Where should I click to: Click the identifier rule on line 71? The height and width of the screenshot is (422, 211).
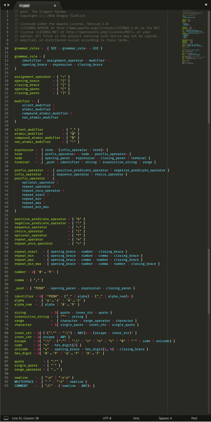tap(24, 296)
